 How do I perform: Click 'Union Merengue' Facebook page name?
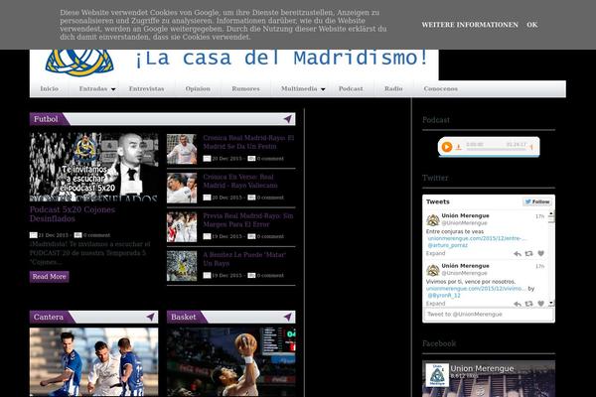[482, 368]
